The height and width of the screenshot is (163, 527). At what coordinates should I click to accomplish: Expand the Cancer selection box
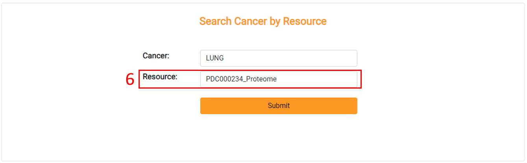pos(279,58)
